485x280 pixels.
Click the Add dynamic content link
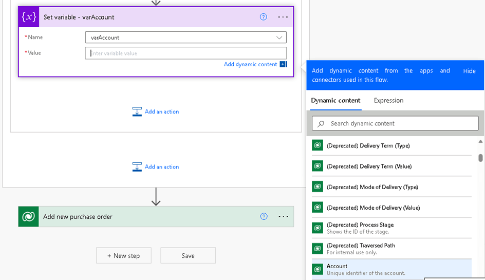coord(250,64)
